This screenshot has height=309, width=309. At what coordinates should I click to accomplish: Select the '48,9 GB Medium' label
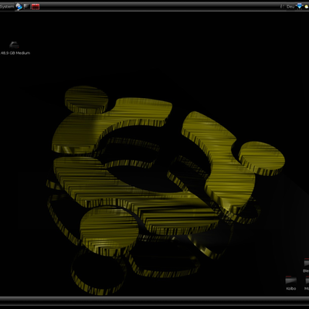coord(15,53)
